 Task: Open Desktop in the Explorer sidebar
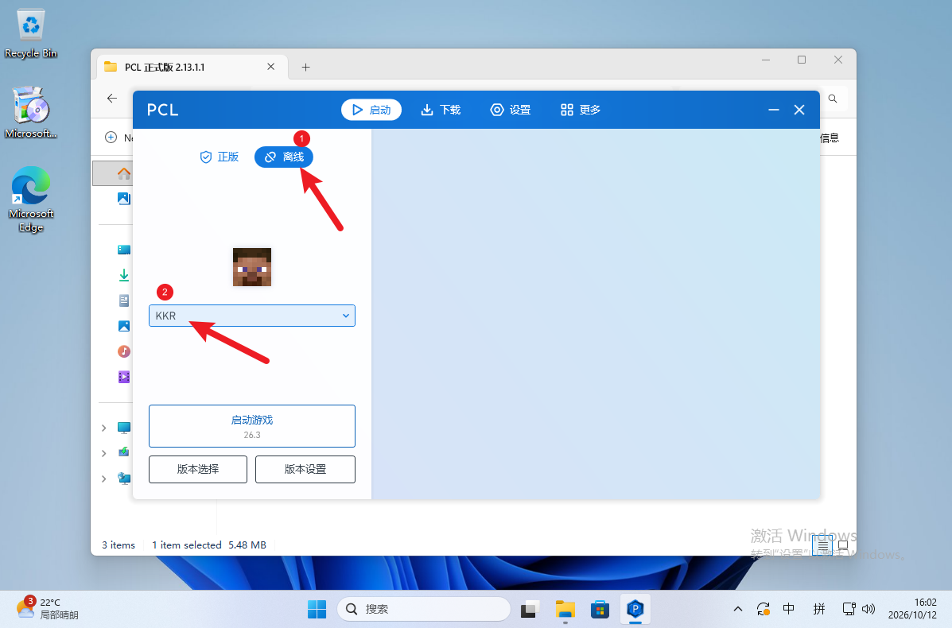point(124,250)
